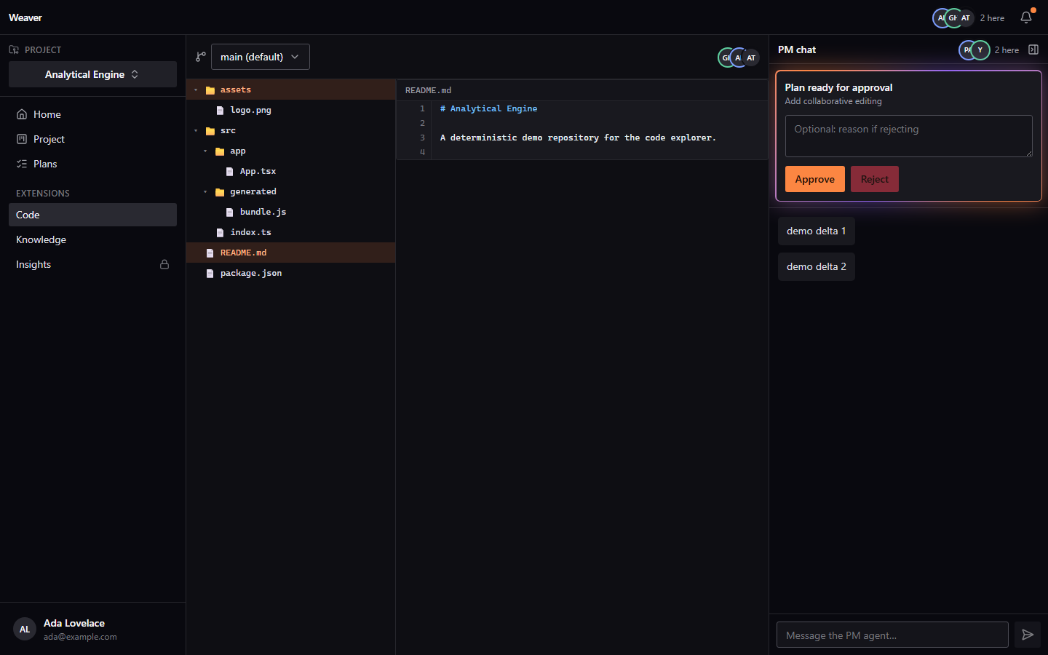Approve the plan
The height and width of the screenshot is (655, 1048).
click(x=815, y=179)
